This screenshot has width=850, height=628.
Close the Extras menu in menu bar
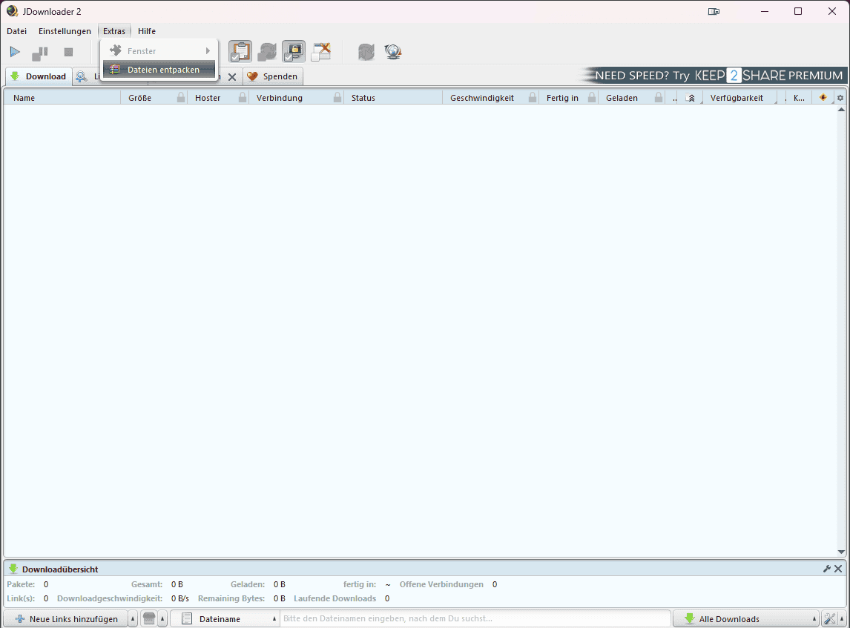click(114, 31)
